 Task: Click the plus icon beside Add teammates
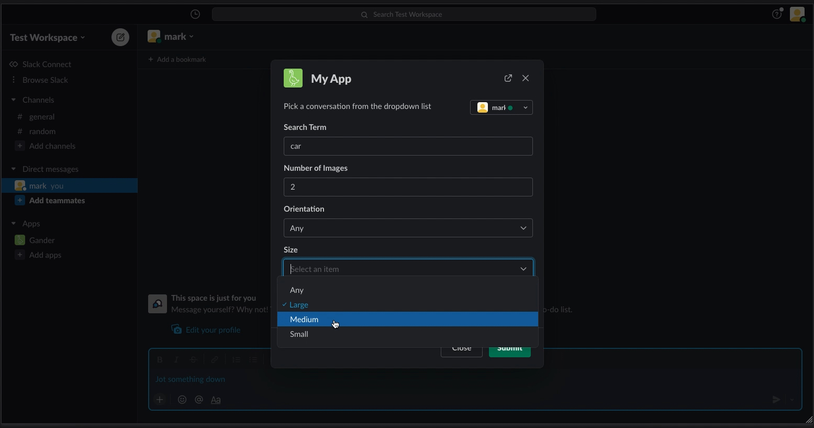(x=20, y=200)
